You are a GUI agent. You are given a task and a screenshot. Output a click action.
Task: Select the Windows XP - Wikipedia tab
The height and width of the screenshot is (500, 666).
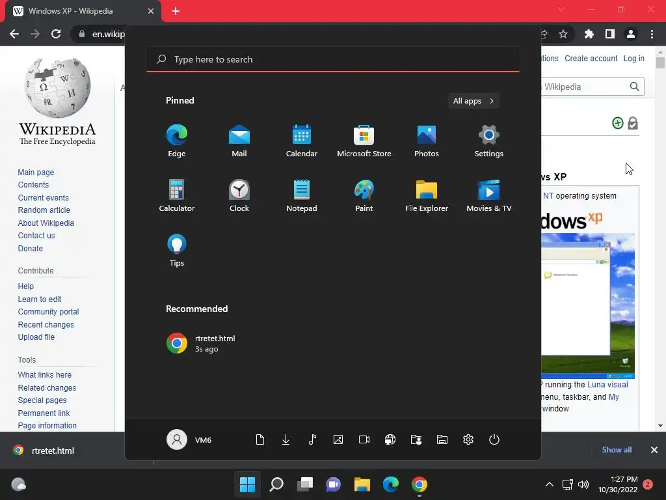[83, 12]
